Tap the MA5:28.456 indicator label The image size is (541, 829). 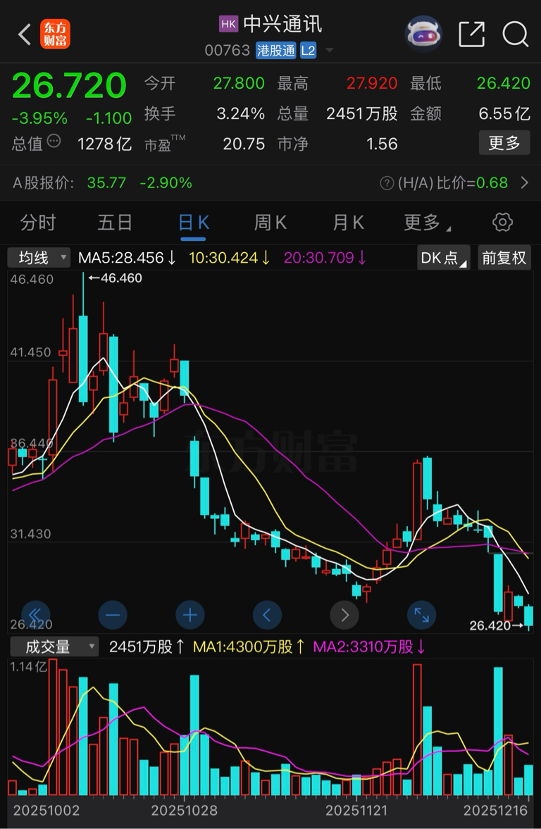[127, 258]
